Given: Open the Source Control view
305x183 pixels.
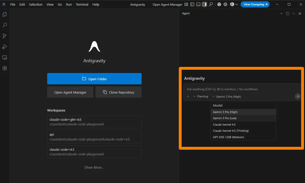Looking at the screenshot, I should (5, 36).
